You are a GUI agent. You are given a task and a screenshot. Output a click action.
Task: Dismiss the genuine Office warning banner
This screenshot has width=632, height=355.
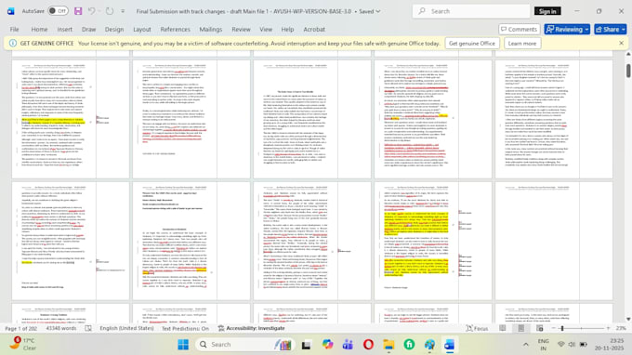point(621,43)
